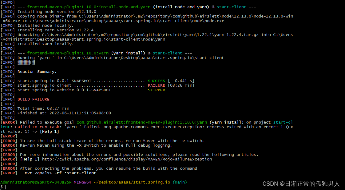Click the '[ 0.441 s]' duration value

click(x=181, y=81)
